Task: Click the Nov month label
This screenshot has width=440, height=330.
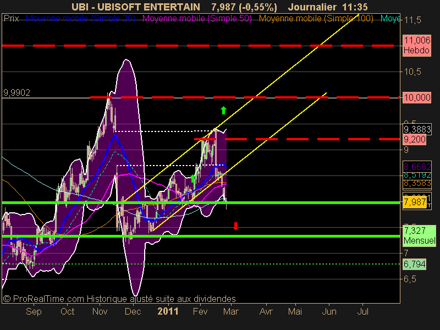Action: tap(100, 311)
